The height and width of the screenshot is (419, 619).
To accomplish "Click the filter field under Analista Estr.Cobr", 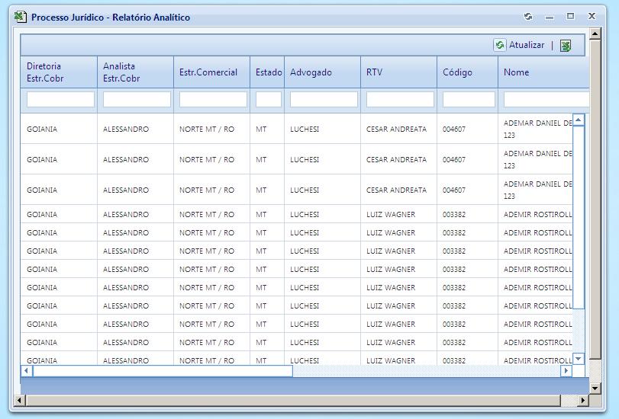I will tap(137, 100).
